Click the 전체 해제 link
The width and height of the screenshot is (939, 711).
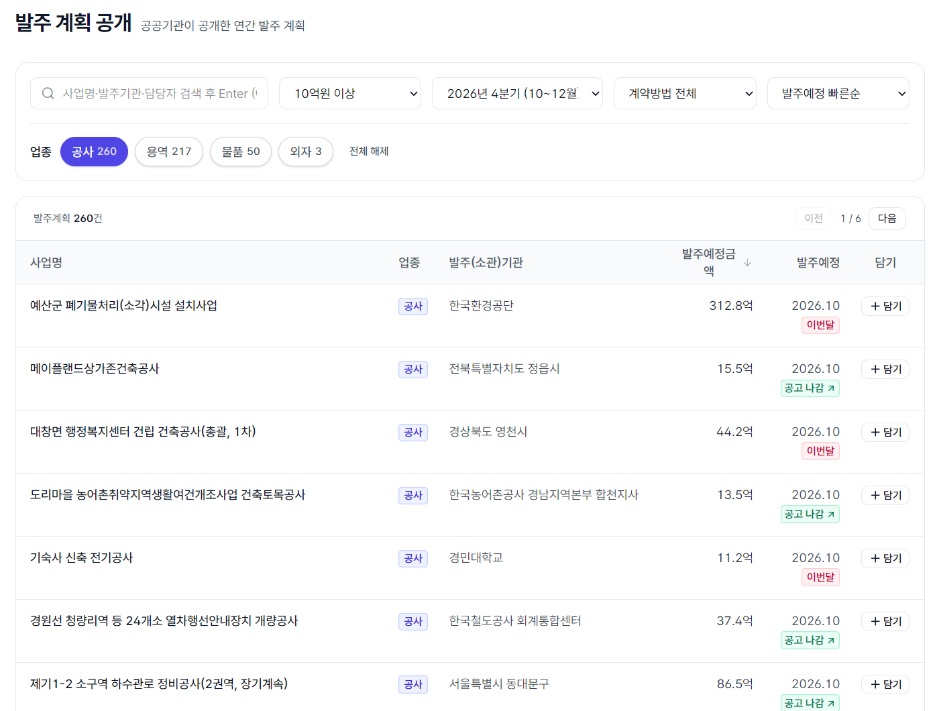coord(369,152)
